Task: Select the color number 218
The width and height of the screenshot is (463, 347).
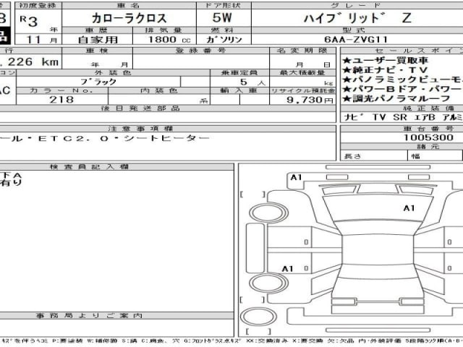Action: click(61, 100)
